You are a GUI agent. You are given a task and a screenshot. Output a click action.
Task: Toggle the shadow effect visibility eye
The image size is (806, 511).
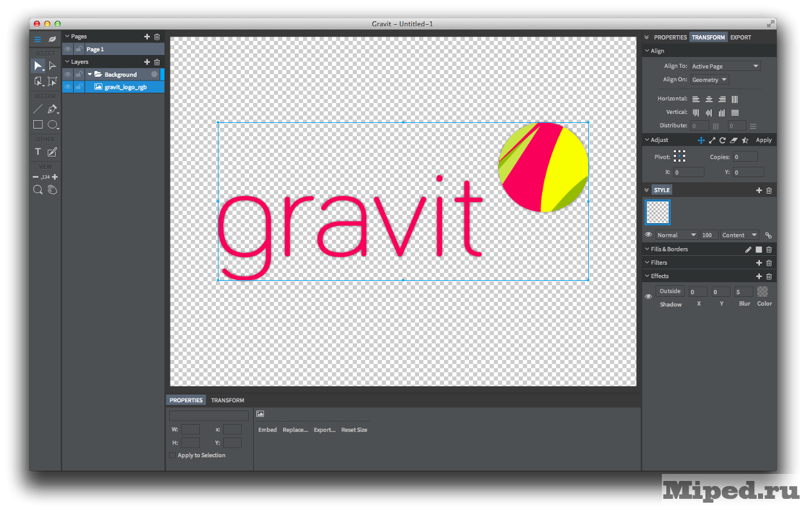[648, 296]
